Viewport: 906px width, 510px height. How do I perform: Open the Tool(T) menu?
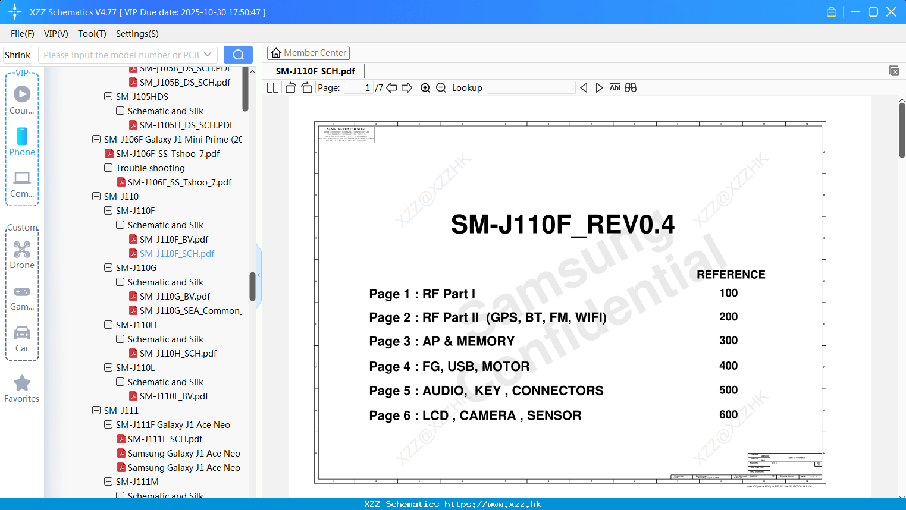point(92,34)
